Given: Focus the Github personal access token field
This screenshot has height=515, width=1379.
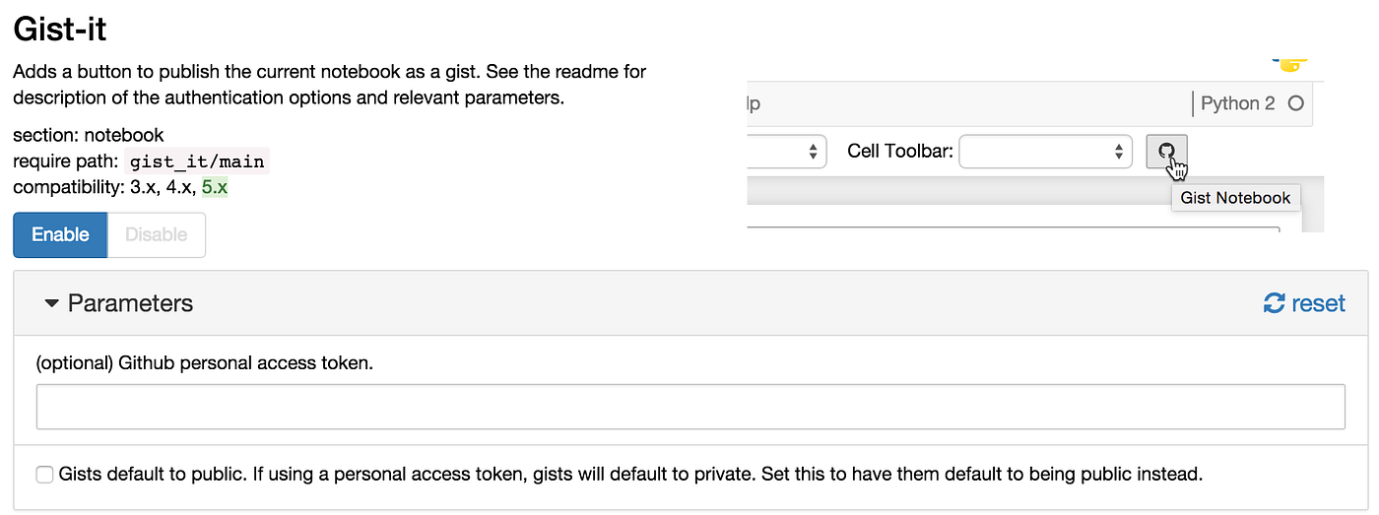Looking at the screenshot, I should pos(689,407).
